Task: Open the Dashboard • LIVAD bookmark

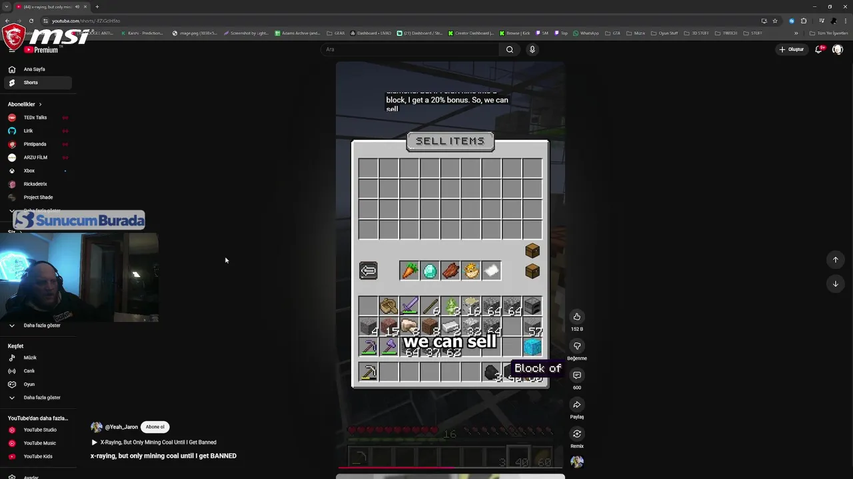Action: coord(370,33)
